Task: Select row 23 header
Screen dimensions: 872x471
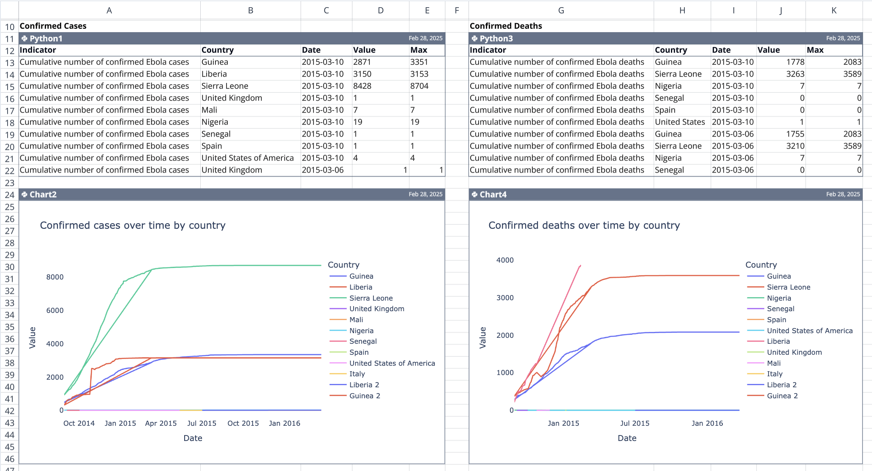Action: pos(9,183)
